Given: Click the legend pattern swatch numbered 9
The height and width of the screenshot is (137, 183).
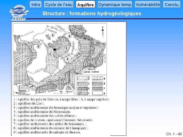Looking at the screenshot, I should pyautogui.click(x=97, y=78).
